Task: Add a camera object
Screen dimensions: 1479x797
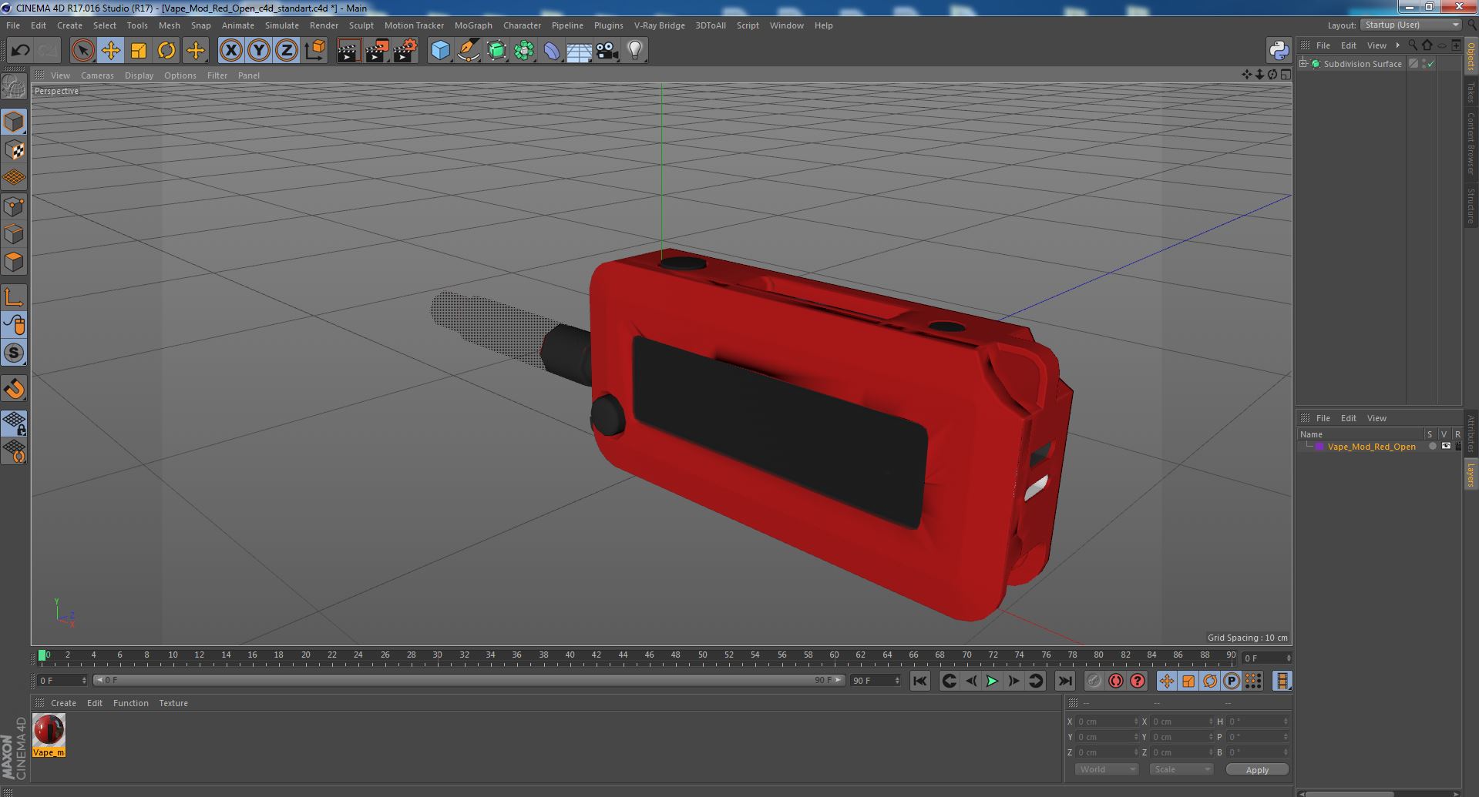Action: pos(607,51)
